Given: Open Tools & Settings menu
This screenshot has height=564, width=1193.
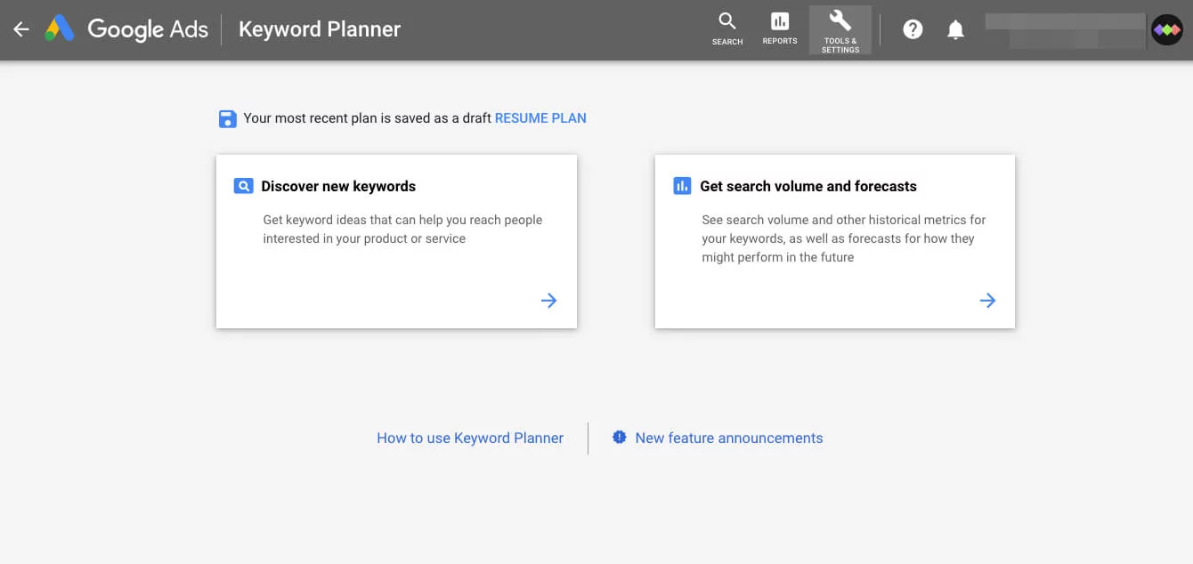Looking at the screenshot, I should (x=840, y=30).
